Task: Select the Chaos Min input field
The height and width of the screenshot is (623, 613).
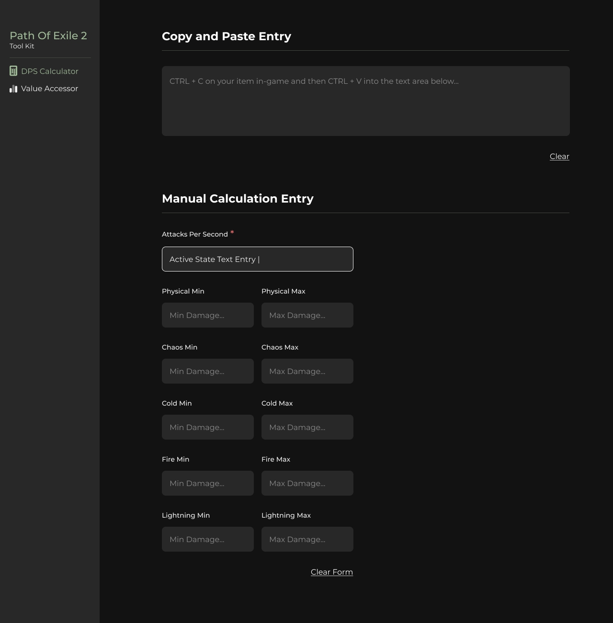Action: click(208, 371)
